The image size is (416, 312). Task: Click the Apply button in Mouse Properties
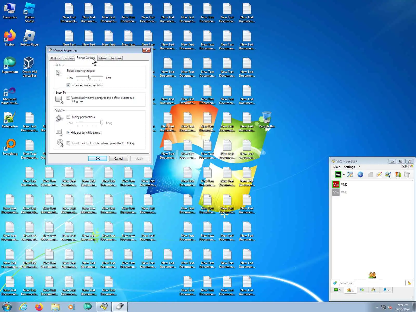coord(140,159)
